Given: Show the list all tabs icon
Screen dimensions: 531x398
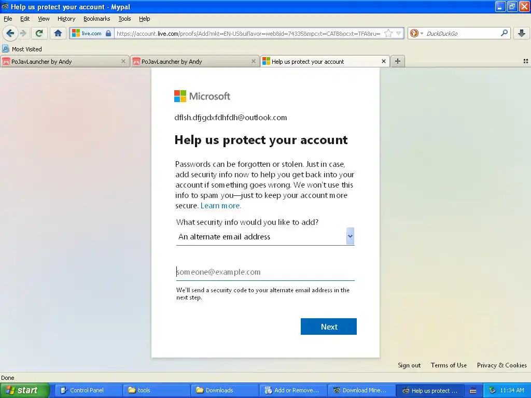Looking at the screenshot, I should 526,61.
